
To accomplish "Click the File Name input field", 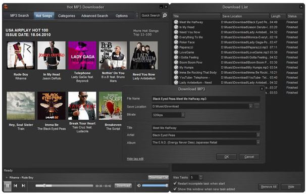I will click(x=206, y=99).
